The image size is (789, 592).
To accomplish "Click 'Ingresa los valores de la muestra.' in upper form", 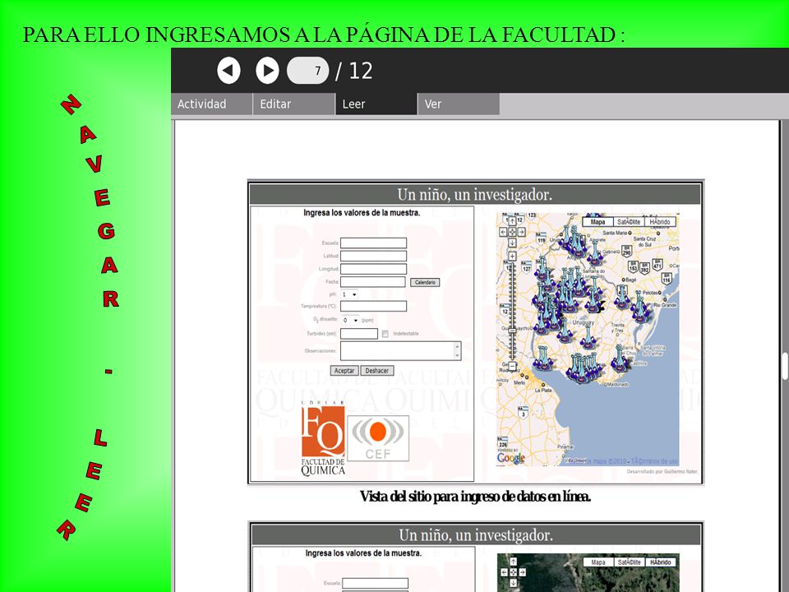I will pos(362,213).
